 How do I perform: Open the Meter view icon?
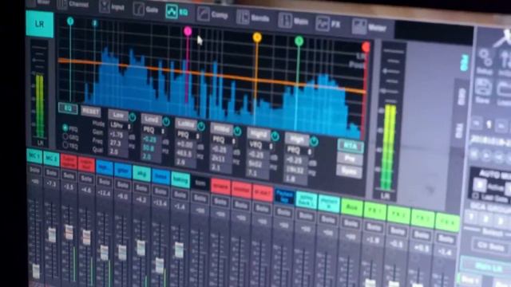[x=370, y=28]
